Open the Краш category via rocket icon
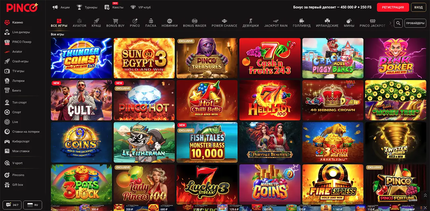This screenshot has height=211, width=430. point(96,21)
